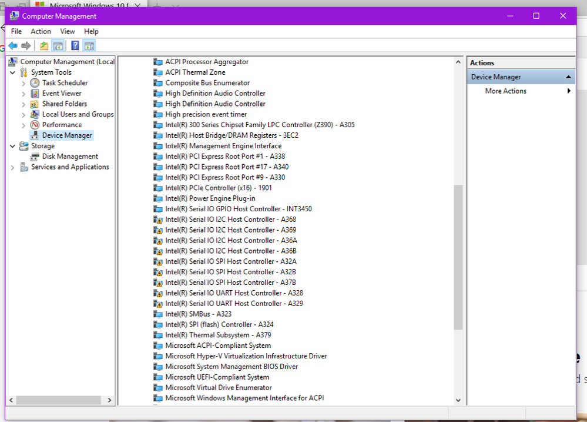Viewport: 587px width, 422px height.
Task: Select Task Scheduler in the tree
Action: click(x=65, y=83)
